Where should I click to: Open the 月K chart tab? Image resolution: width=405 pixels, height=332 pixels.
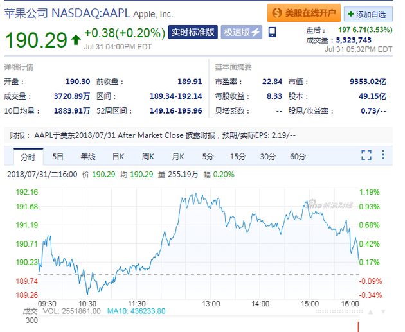tap(178, 157)
